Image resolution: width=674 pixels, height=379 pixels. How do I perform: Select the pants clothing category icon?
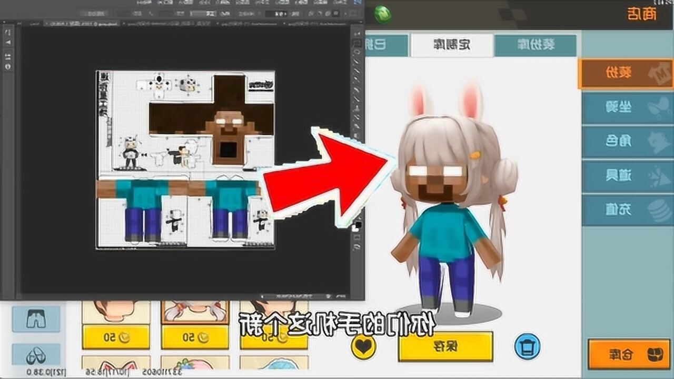click(36, 318)
